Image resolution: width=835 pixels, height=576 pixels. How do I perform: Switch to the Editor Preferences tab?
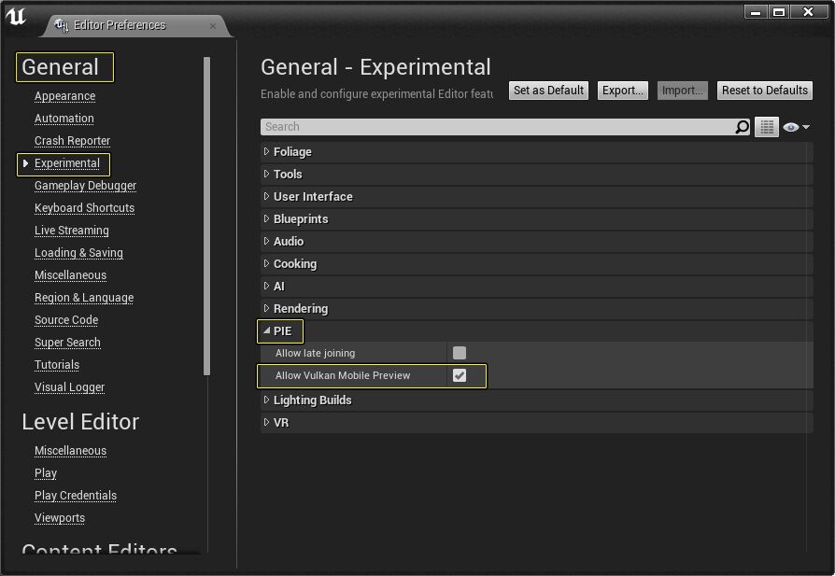[x=121, y=25]
